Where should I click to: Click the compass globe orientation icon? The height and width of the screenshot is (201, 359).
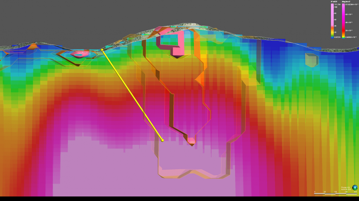355,187
